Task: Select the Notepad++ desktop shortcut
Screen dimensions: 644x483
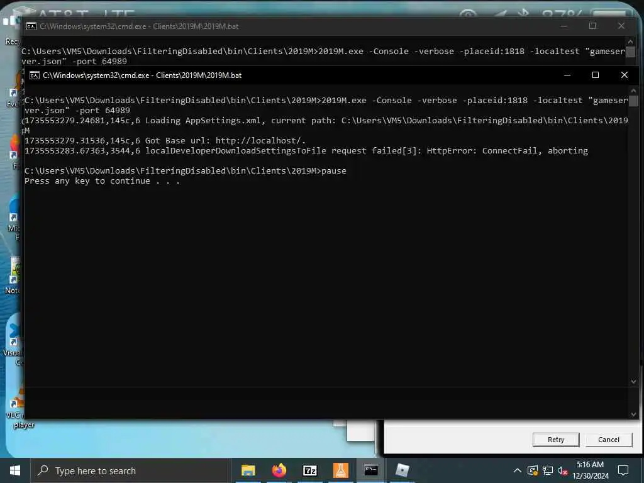Action: (13, 275)
